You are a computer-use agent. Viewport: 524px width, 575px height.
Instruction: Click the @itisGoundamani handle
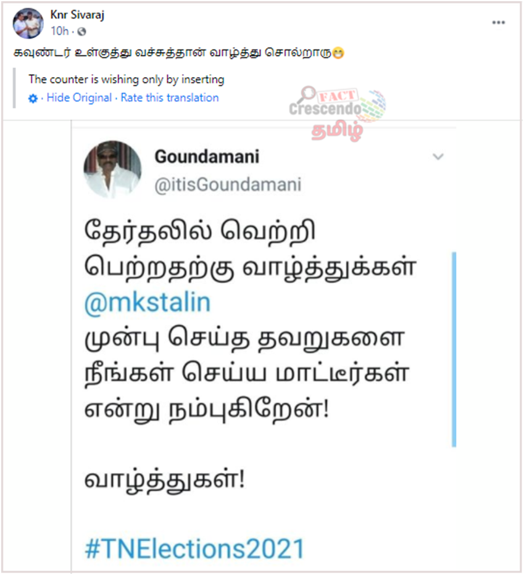point(228,184)
